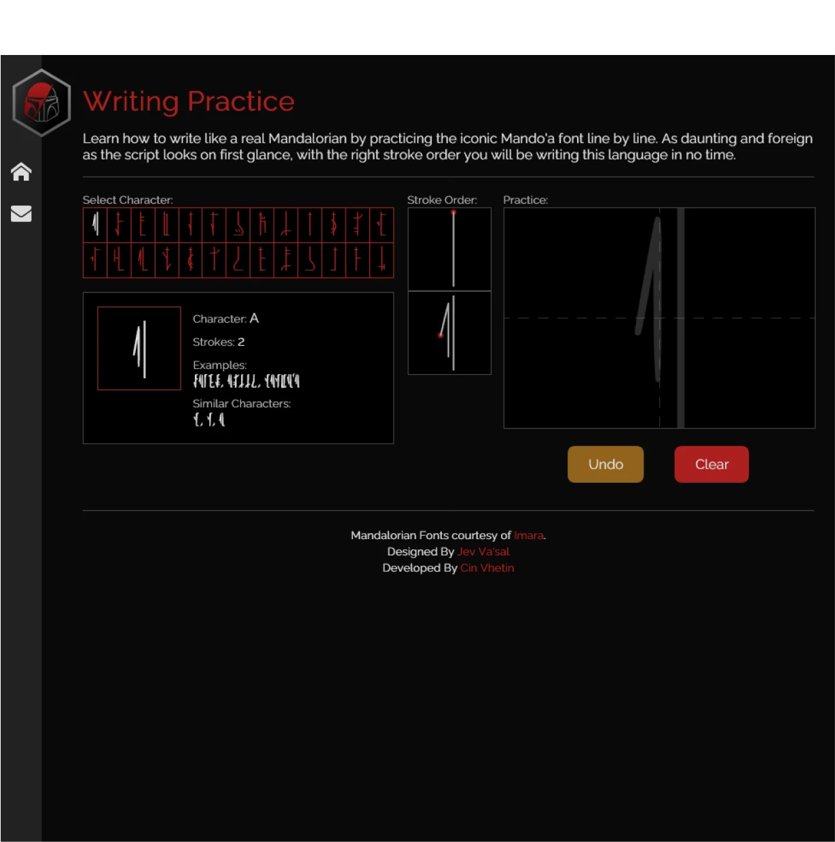
Task: Click the Undo button
Action: tap(606, 464)
